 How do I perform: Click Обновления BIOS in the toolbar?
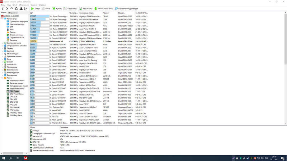click(x=104, y=9)
